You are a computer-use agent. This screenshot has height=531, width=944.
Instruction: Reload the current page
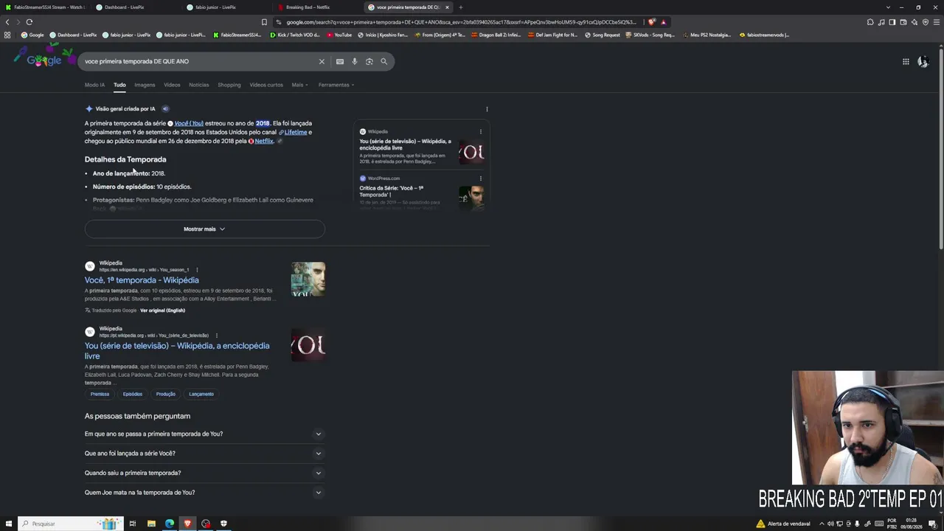point(29,22)
